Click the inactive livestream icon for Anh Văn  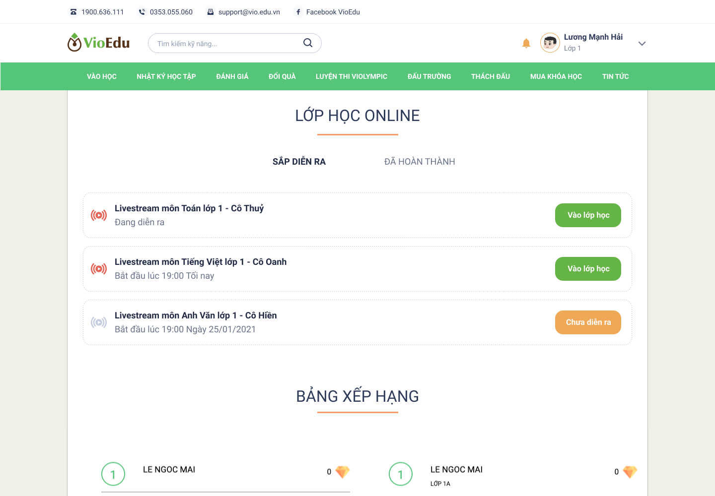click(99, 322)
